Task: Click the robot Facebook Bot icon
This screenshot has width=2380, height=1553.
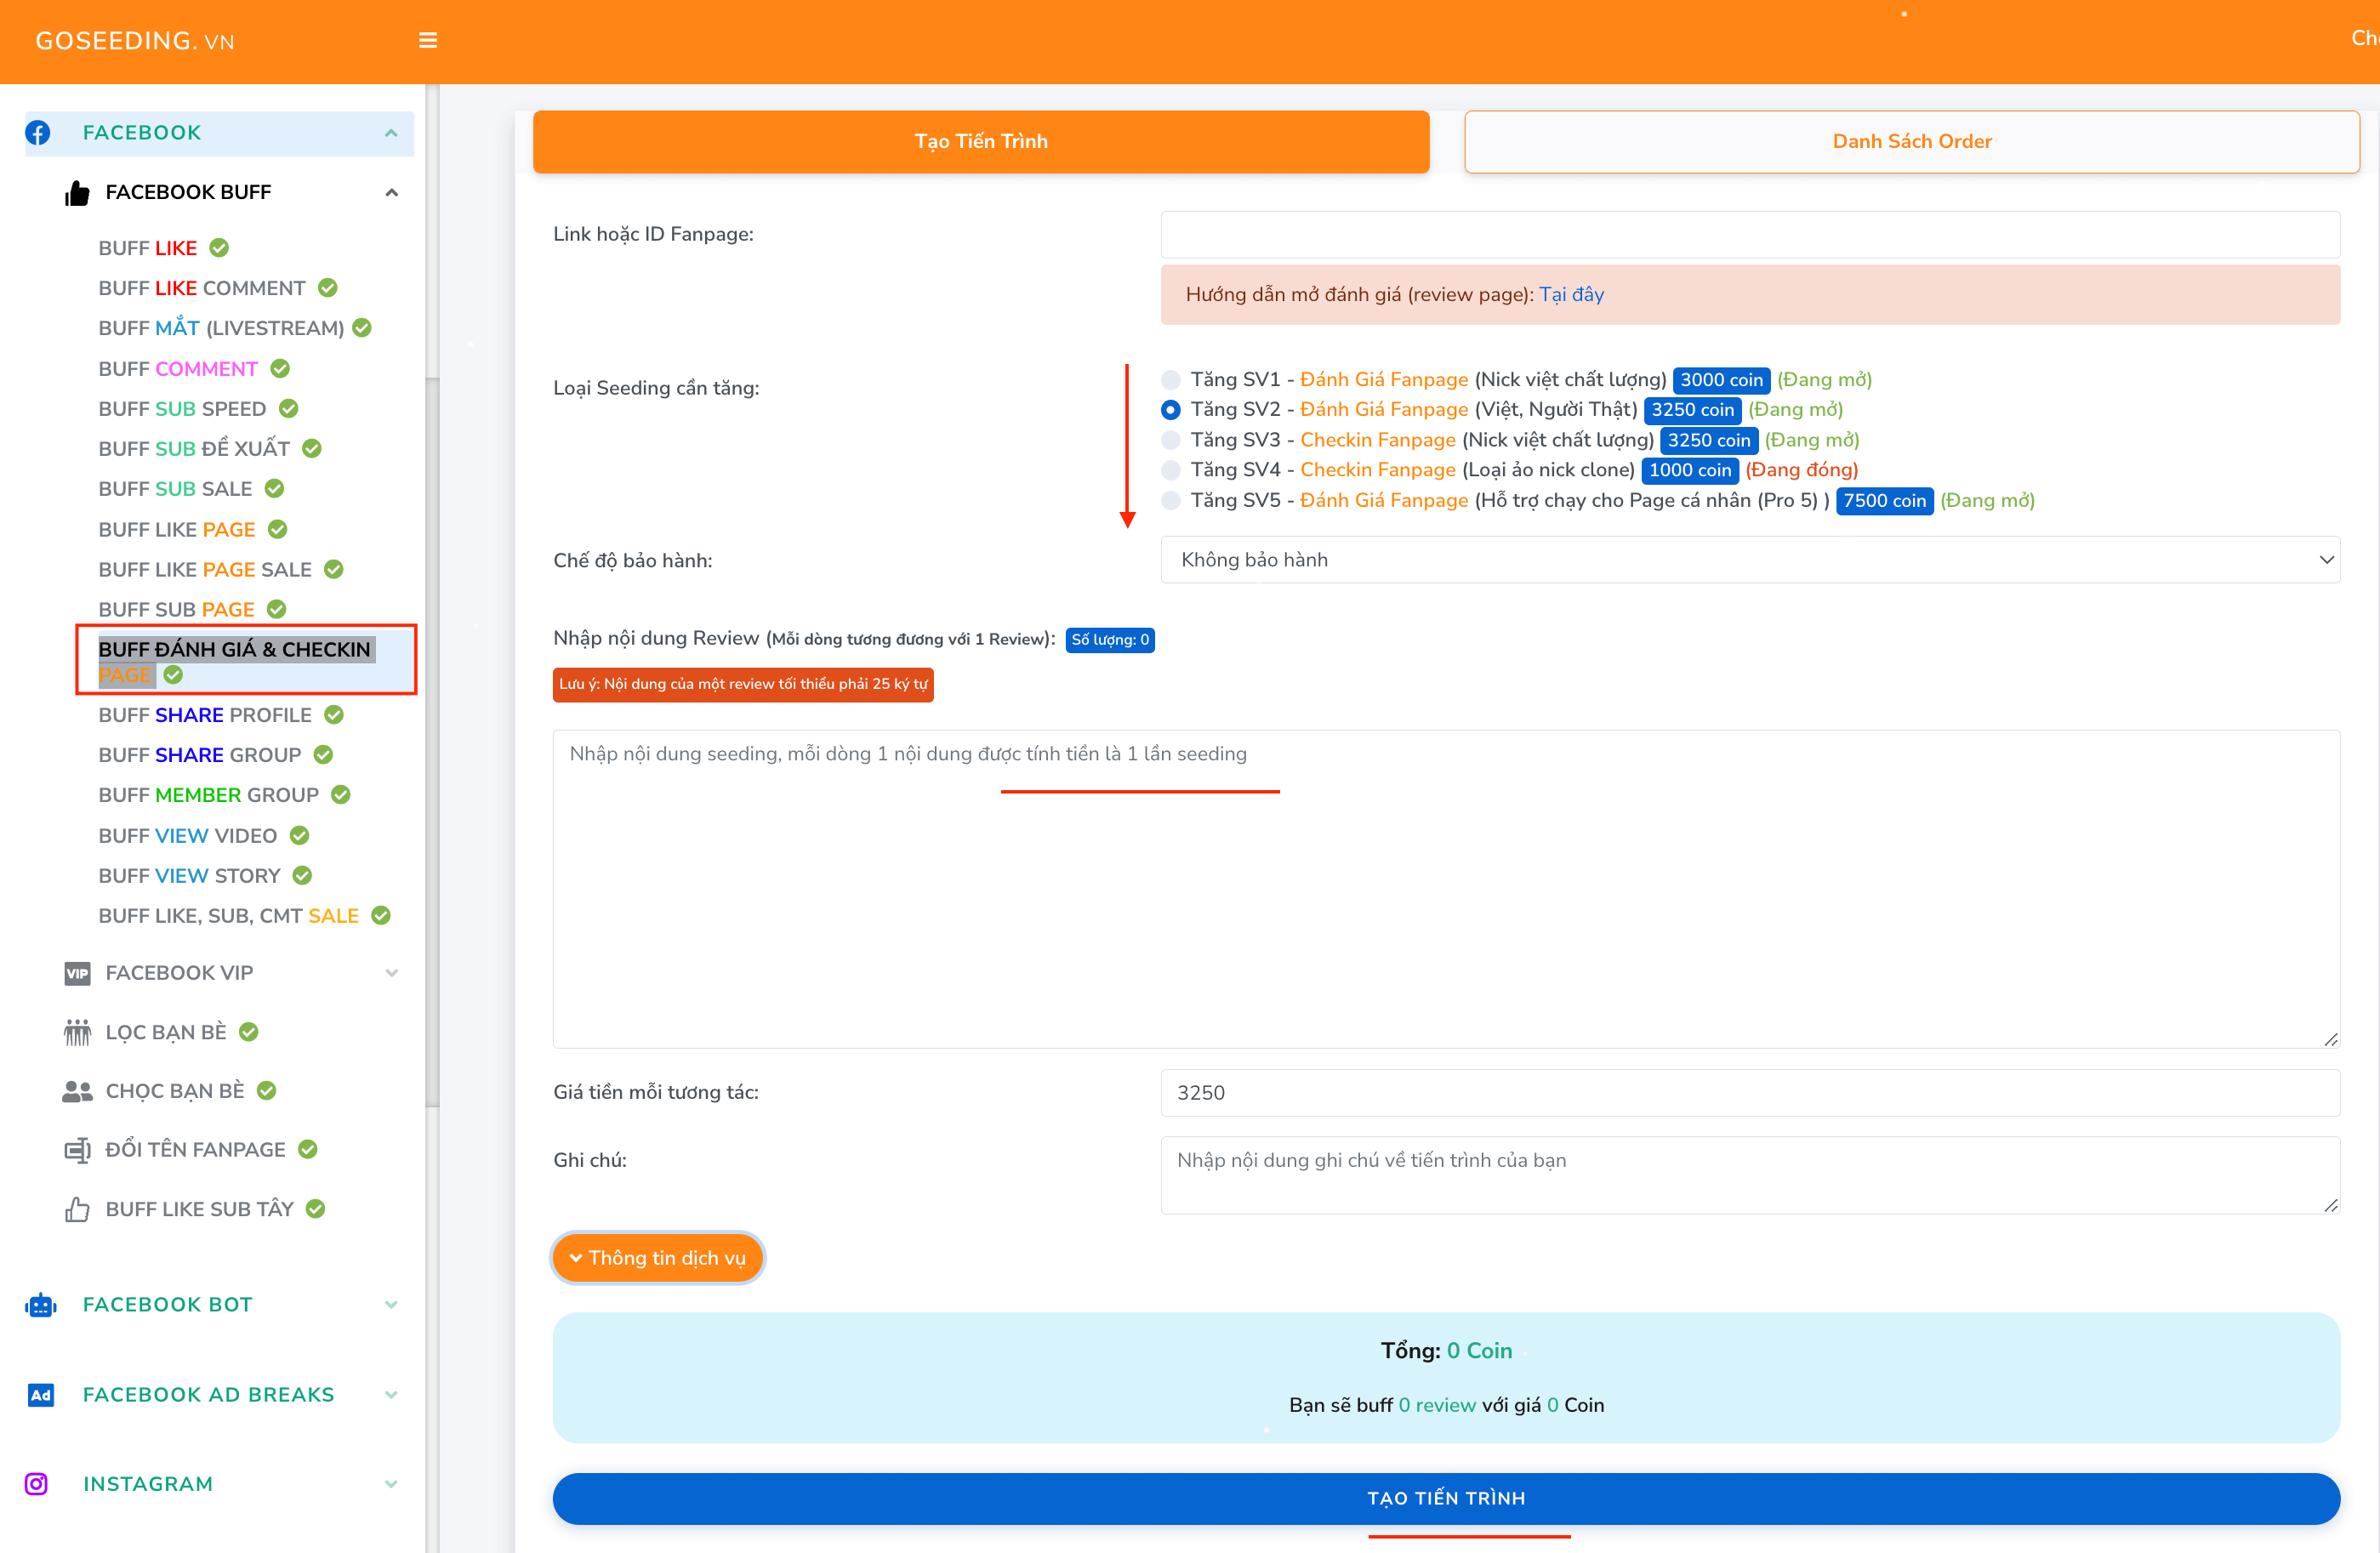Action: (x=40, y=1305)
